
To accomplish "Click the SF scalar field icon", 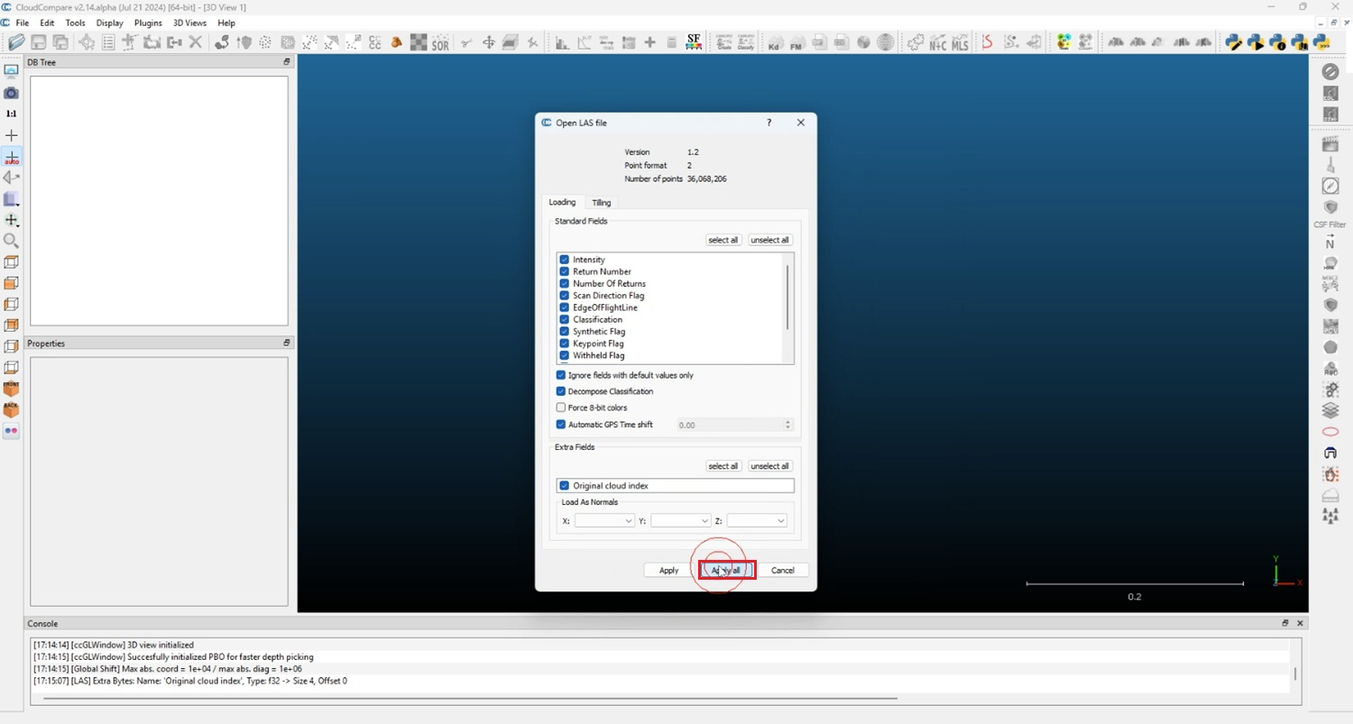I will coord(694,42).
